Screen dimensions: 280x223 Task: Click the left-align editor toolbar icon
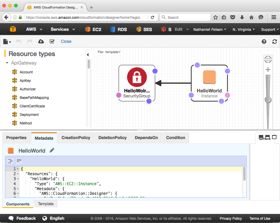coord(19,161)
